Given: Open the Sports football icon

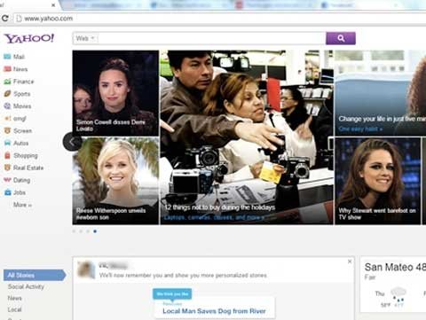Looking at the screenshot, I should click(7, 94).
